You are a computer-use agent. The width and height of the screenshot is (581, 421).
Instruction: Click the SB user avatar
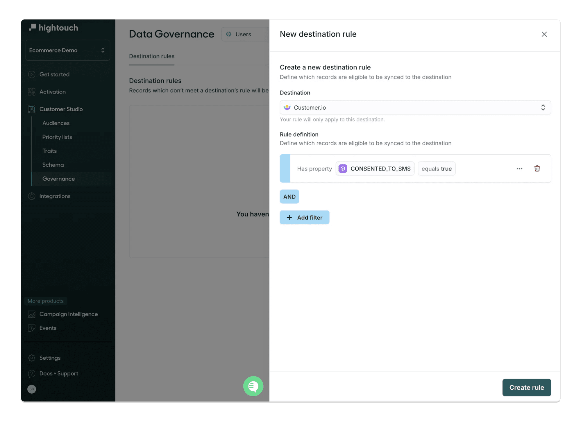[32, 389]
